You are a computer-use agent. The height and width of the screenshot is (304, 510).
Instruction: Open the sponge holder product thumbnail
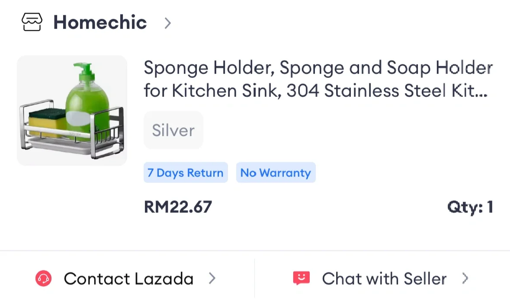72,111
